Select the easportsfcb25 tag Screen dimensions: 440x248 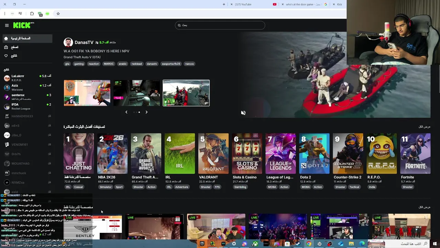171,64
